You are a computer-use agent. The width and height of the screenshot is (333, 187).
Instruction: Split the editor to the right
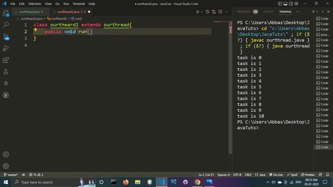pos(220,12)
